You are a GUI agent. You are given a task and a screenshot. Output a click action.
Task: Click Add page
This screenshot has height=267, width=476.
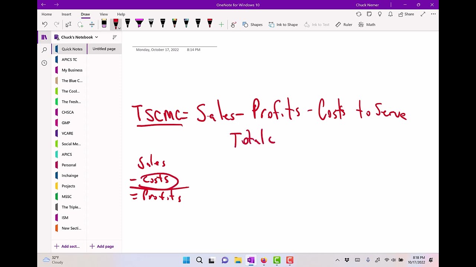(102, 246)
